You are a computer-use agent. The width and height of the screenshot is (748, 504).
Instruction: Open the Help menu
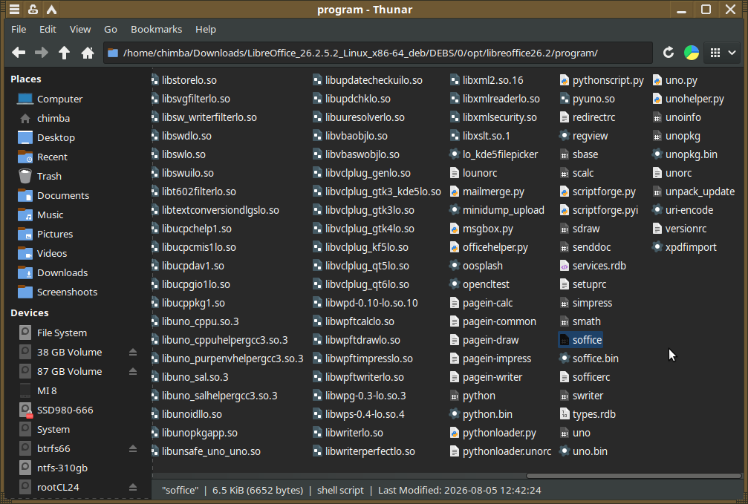[206, 29]
